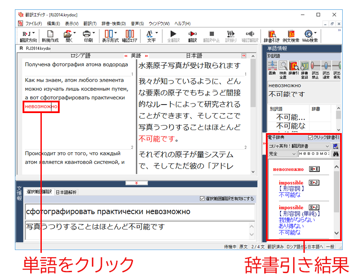Open the 表示(V) menu
This screenshot has height=279, width=358.
pyautogui.click(x=72, y=23)
